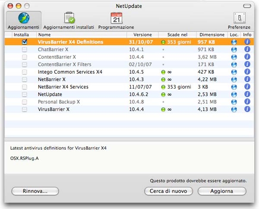Click 353 giorni in NetBarrier X4 Services row
This screenshot has height=209, width=259.
pos(179,87)
